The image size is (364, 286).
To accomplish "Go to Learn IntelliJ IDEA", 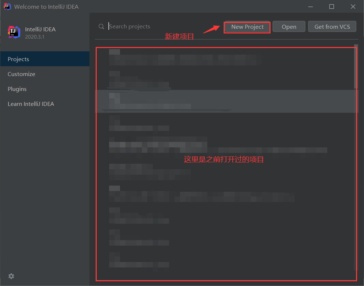I will click(45, 104).
